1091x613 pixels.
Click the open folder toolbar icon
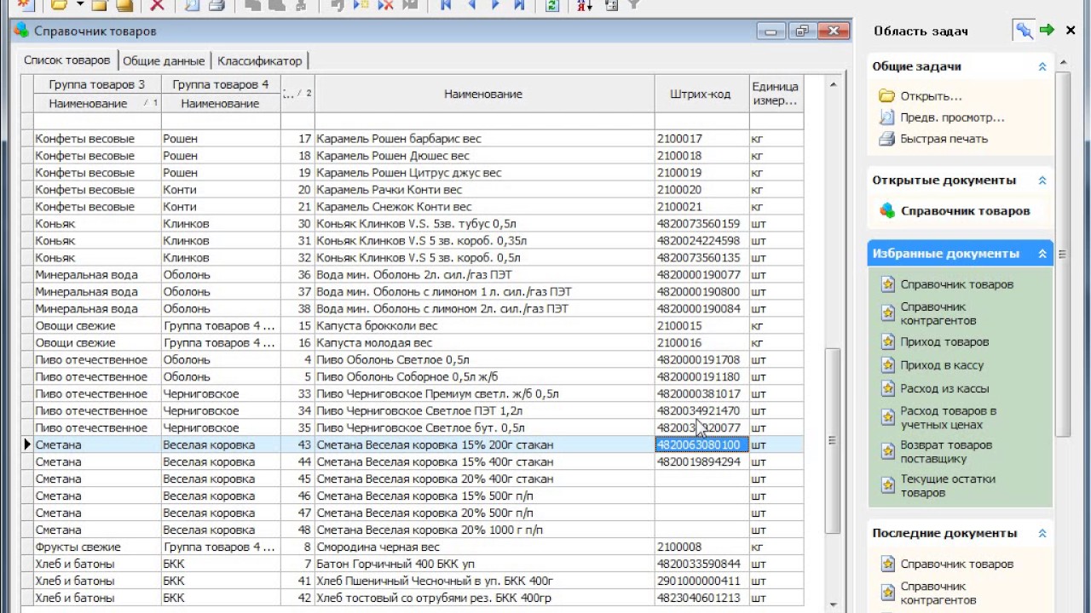pyautogui.click(x=59, y=5)
